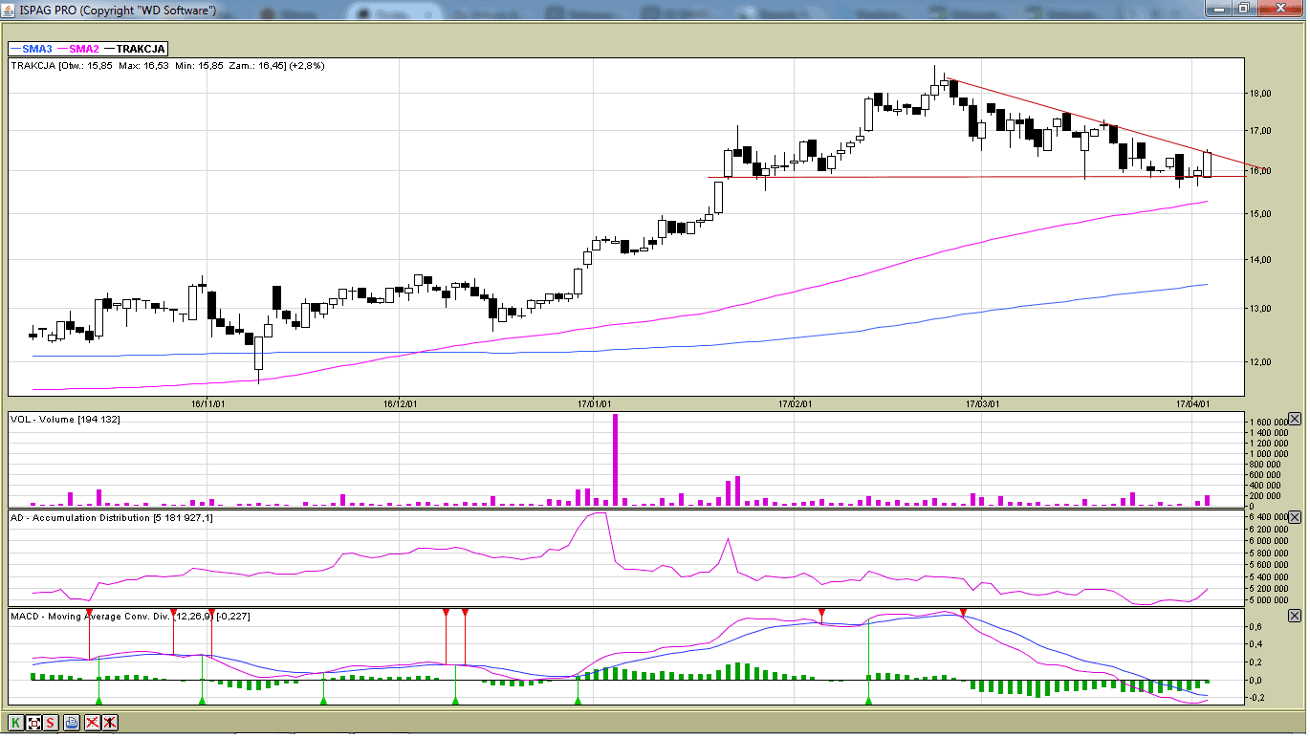
Task: Close the VOL Volume indicator panel
Action: [1295, 419]
